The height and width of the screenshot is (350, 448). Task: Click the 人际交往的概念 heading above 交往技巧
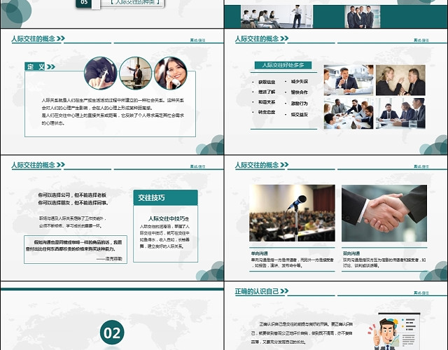(33, 165)
